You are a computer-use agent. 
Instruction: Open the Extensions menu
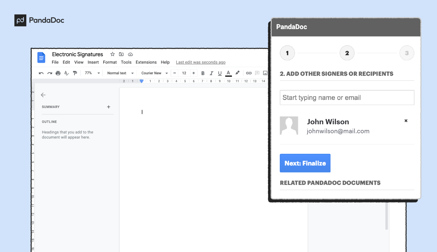click(146, 62)
